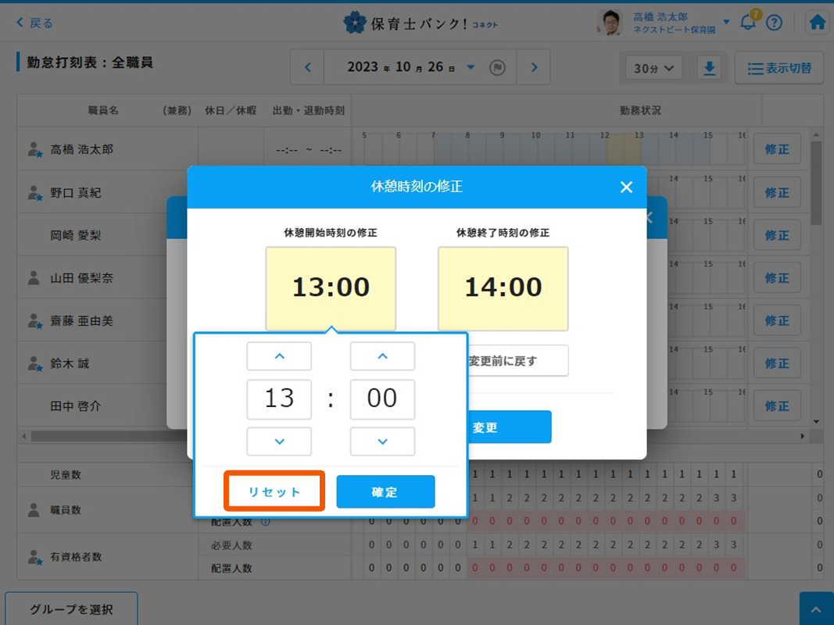Decrease the minutes with down arrow
This screenshot has width=834, height=625.
tap(382, 441)
